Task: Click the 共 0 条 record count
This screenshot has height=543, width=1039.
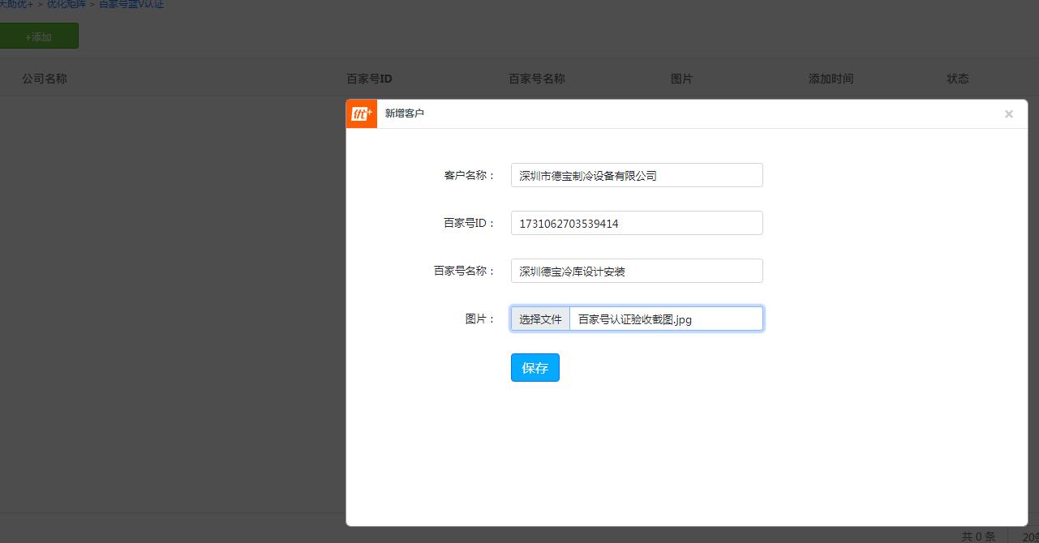Action: pyautogui.click(x=978, y=537)
